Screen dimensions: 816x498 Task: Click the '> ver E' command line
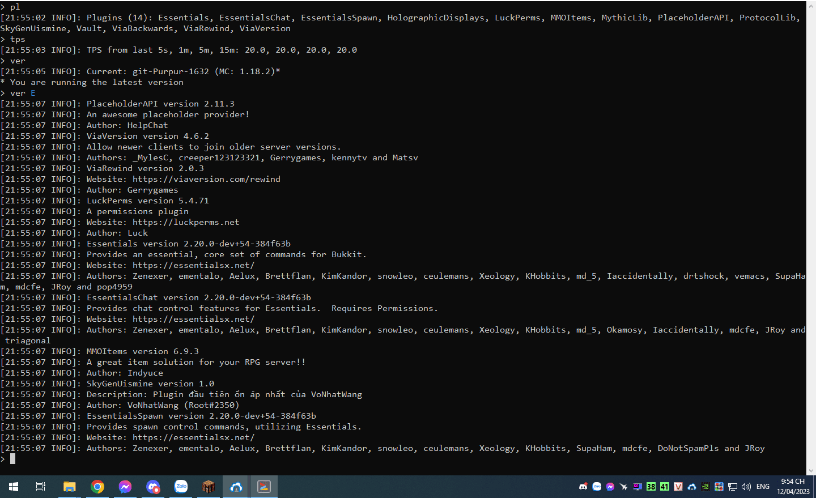(x=18, y=93)
